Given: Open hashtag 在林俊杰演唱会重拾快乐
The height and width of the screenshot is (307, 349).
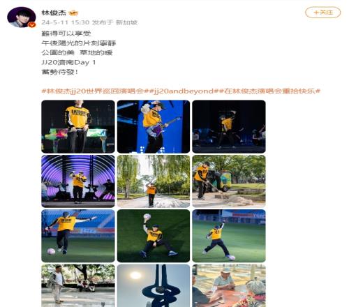Looking at the screenshot, I should 269,91.
